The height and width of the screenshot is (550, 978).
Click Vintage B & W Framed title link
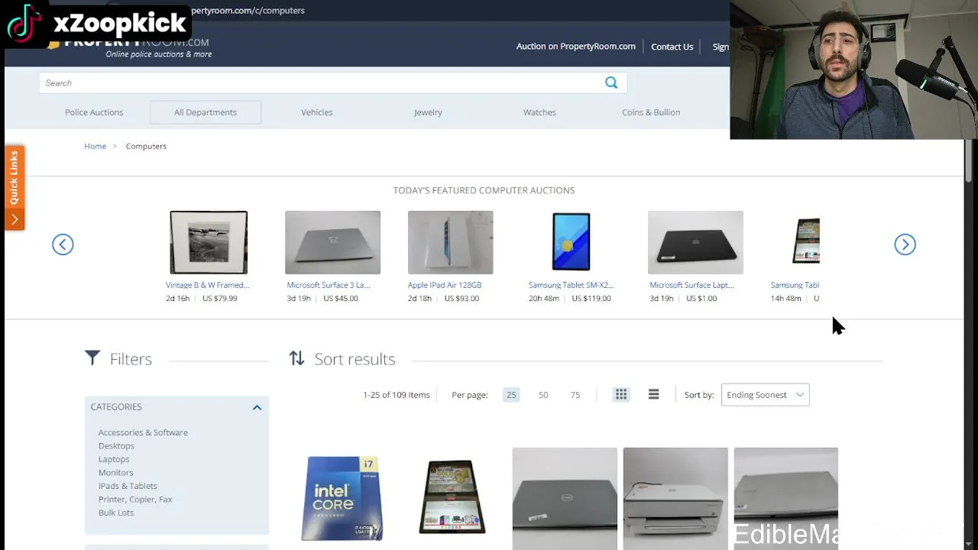click(208, 285)
